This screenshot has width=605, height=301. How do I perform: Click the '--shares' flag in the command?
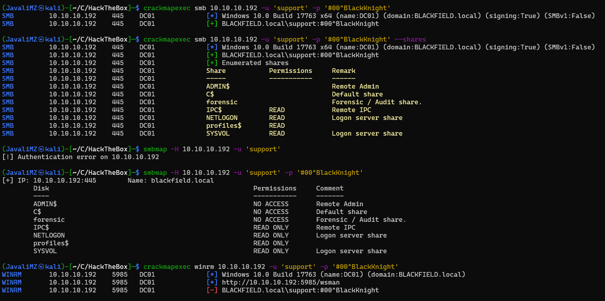(x=411, y=39)
